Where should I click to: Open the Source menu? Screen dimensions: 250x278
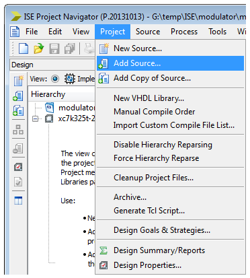pos(148,32)
